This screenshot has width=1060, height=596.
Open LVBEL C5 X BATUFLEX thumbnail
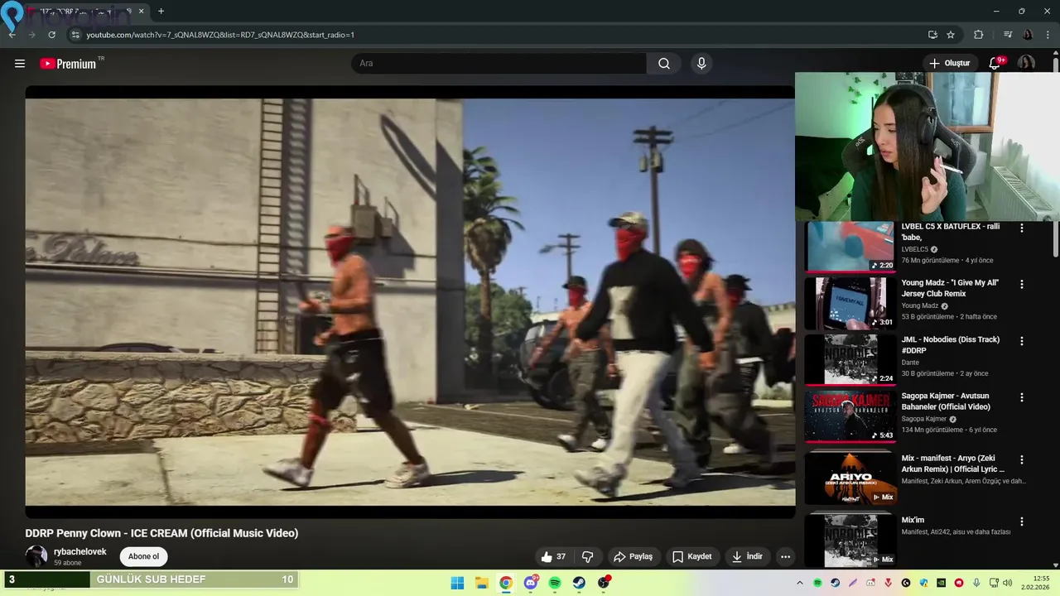tap(850, 247)
